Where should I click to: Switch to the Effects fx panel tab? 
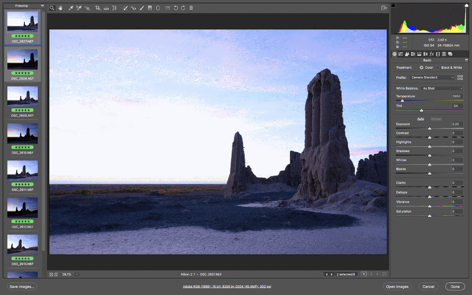point(431,54)
